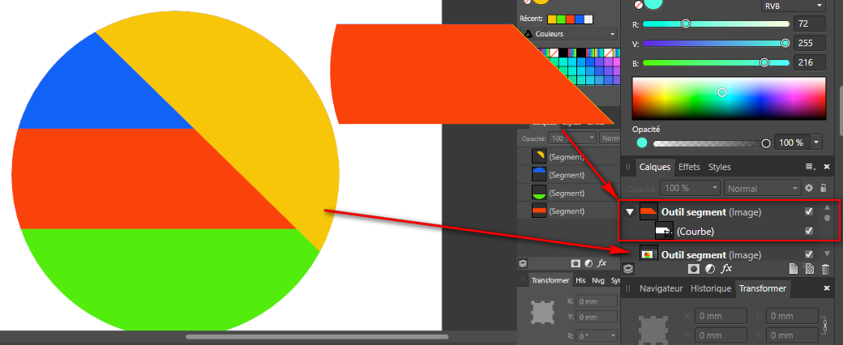Screen dimensions: 843x345
Task: Adjust the V channel slider
Action: click(716, 43)
